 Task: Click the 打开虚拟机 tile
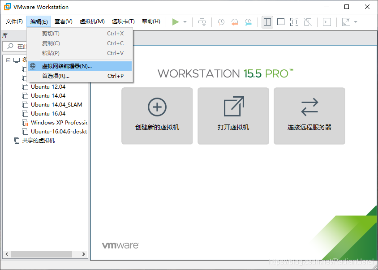click(x=233, y=116)
